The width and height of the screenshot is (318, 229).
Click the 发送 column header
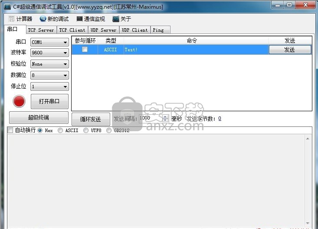click(290, 40)
